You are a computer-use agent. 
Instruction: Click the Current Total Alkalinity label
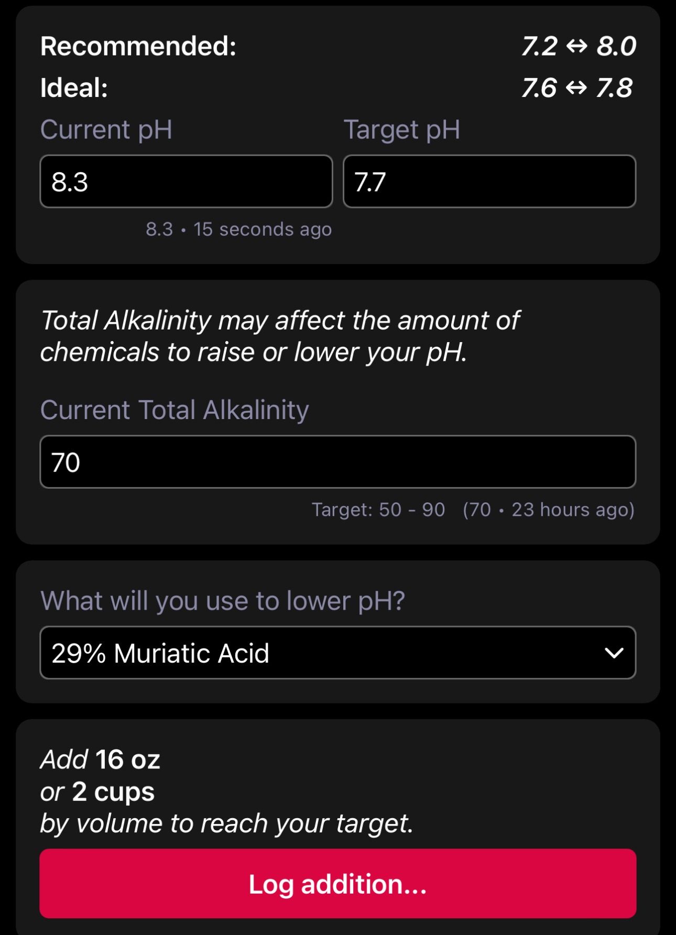point(175,410)
